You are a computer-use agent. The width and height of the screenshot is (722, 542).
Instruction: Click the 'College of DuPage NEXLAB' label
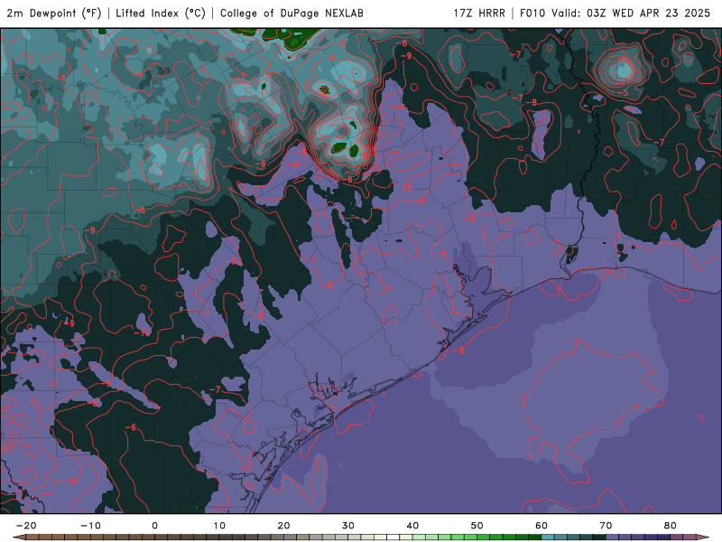point(292,13)
